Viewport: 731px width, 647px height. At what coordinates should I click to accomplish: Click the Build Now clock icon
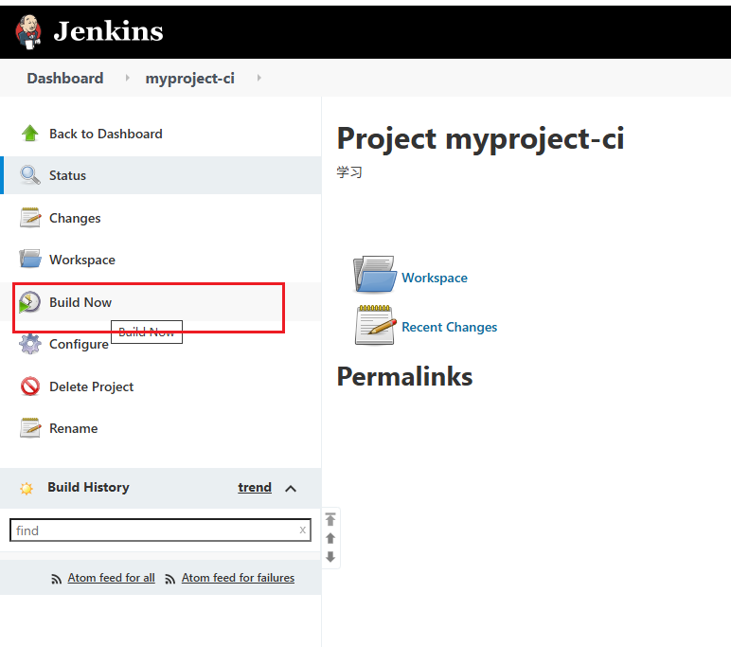coord(30,302)
